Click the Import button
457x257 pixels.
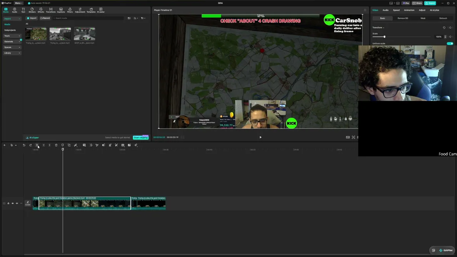(32, 18)
